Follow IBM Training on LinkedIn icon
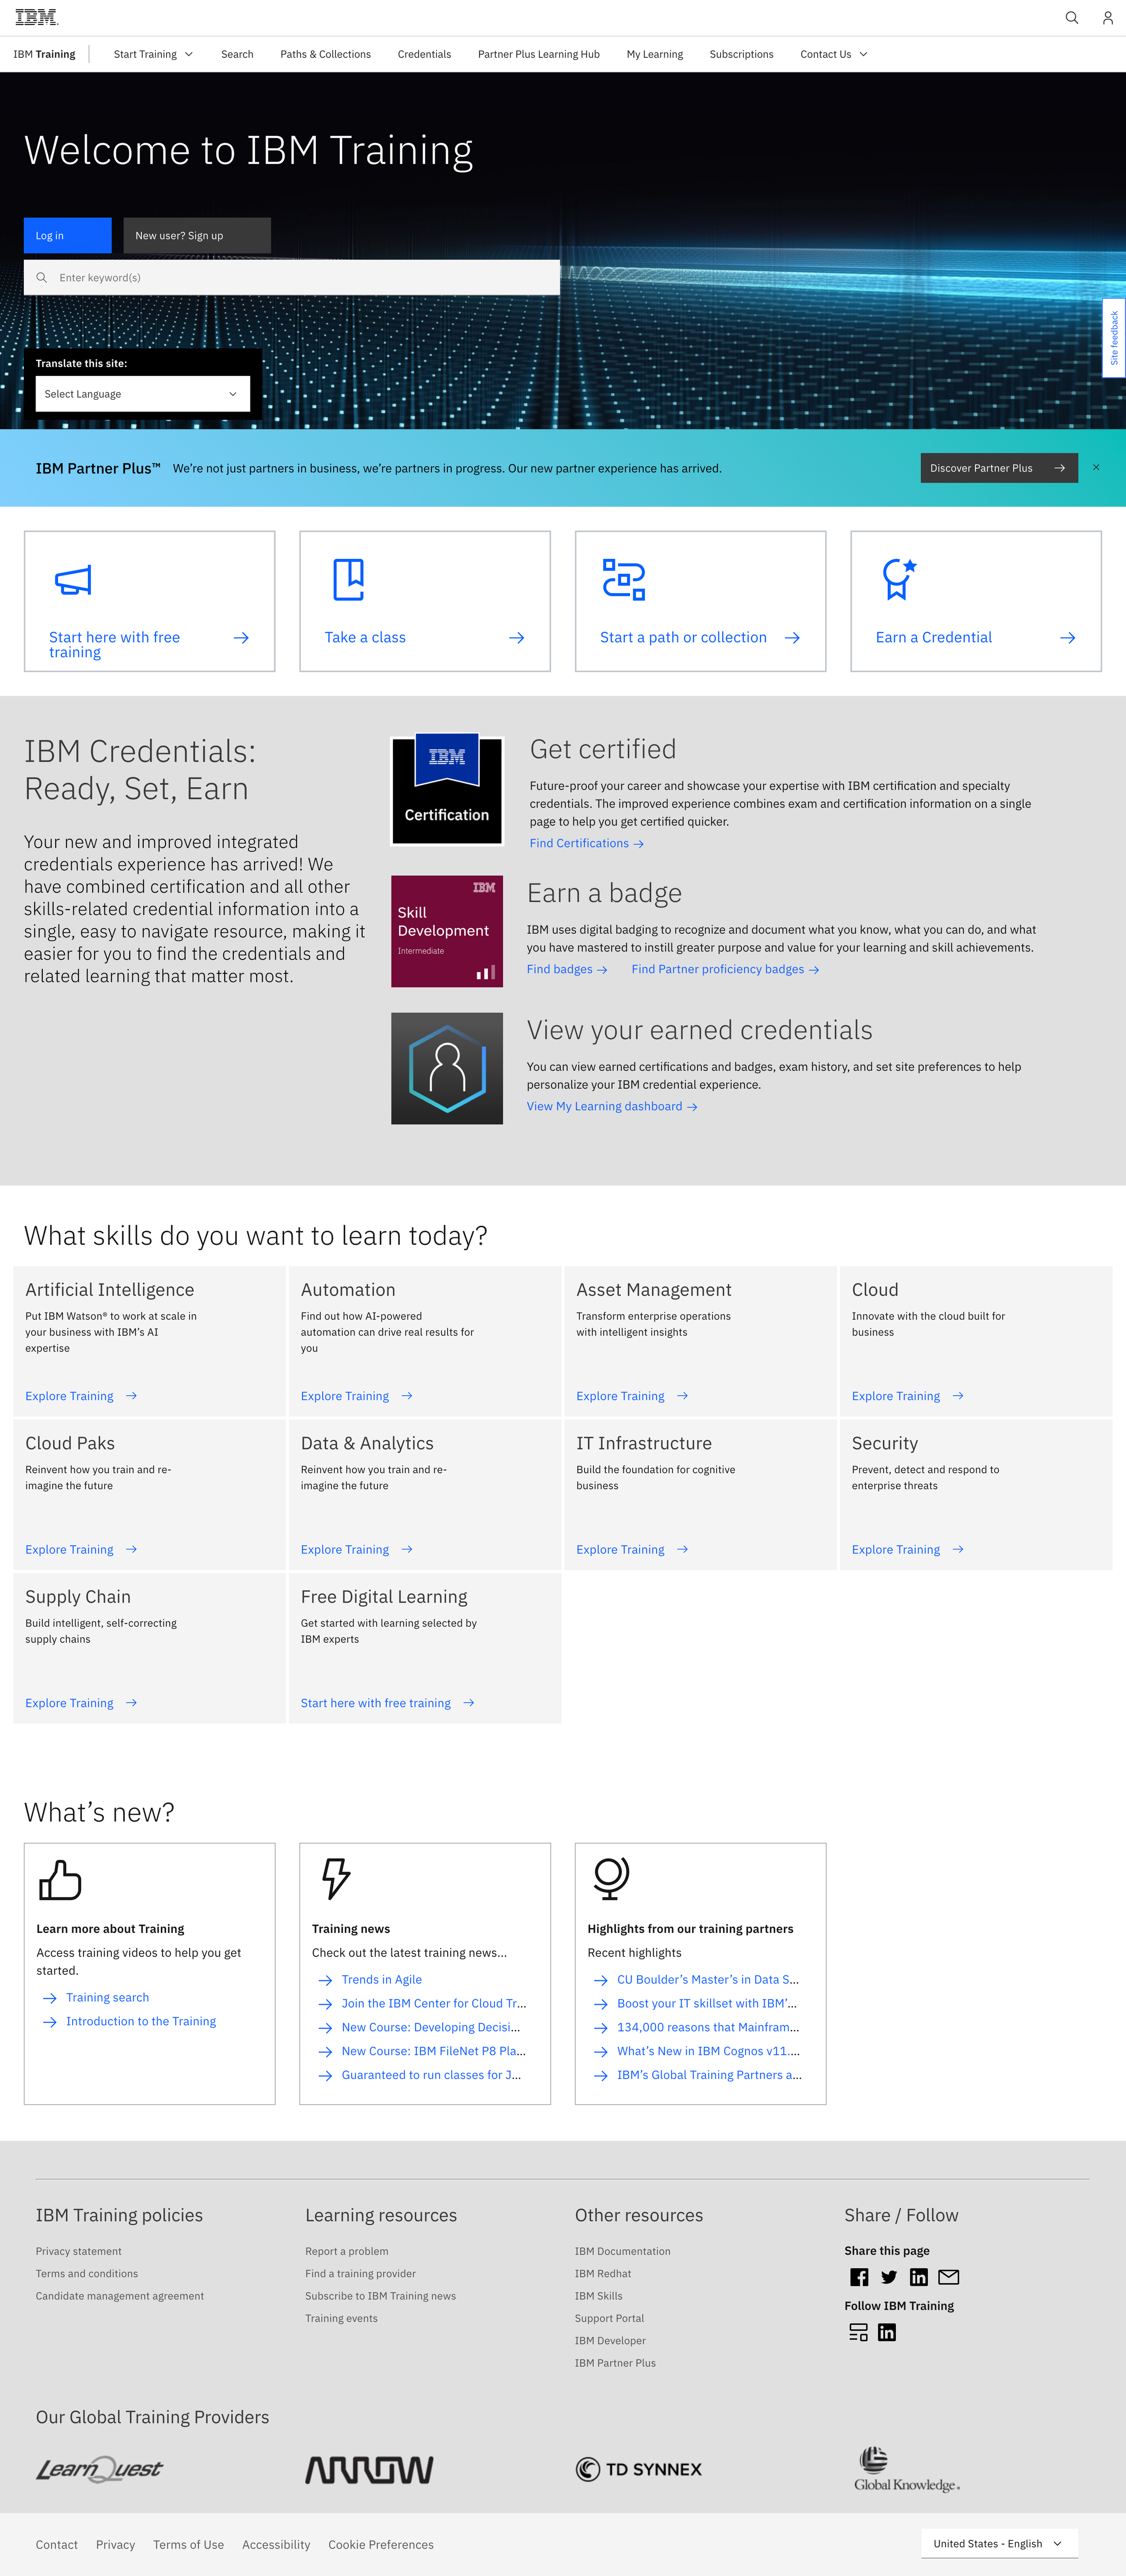Image resolution: width=1126 pixels, height=2576 pixels. pyautogui.click(x=886, y=2332)
